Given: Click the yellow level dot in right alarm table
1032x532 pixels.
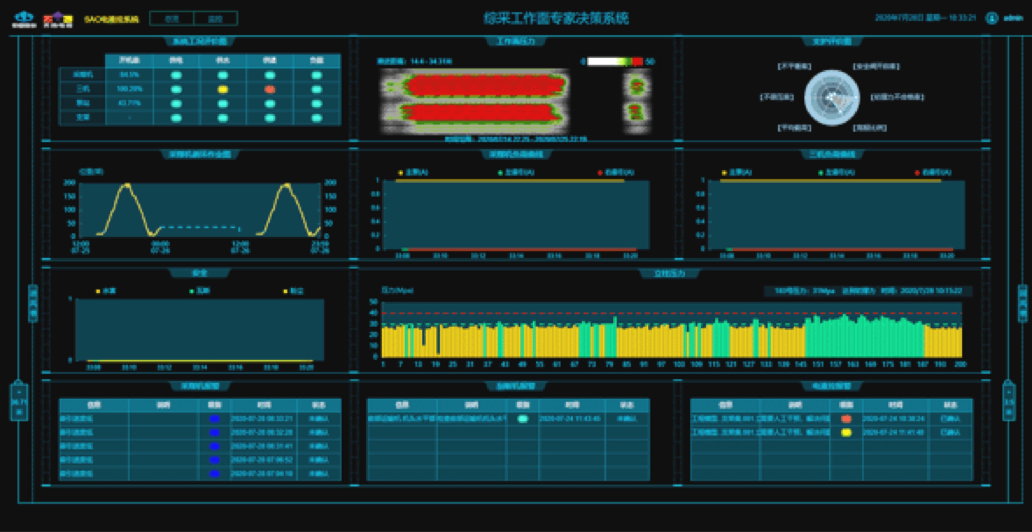Looking at the screenshot, I should 846,433.
